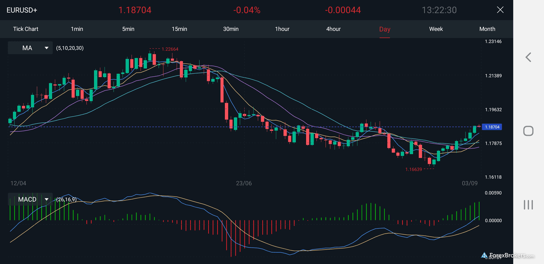Tap the 1.23146 price axis label
This screenshot has height=264, width=544.
click(493, 41)
